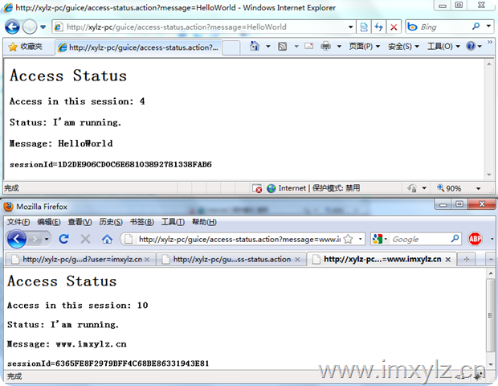Click the Firefox stop X button

[x=85, y=239]
